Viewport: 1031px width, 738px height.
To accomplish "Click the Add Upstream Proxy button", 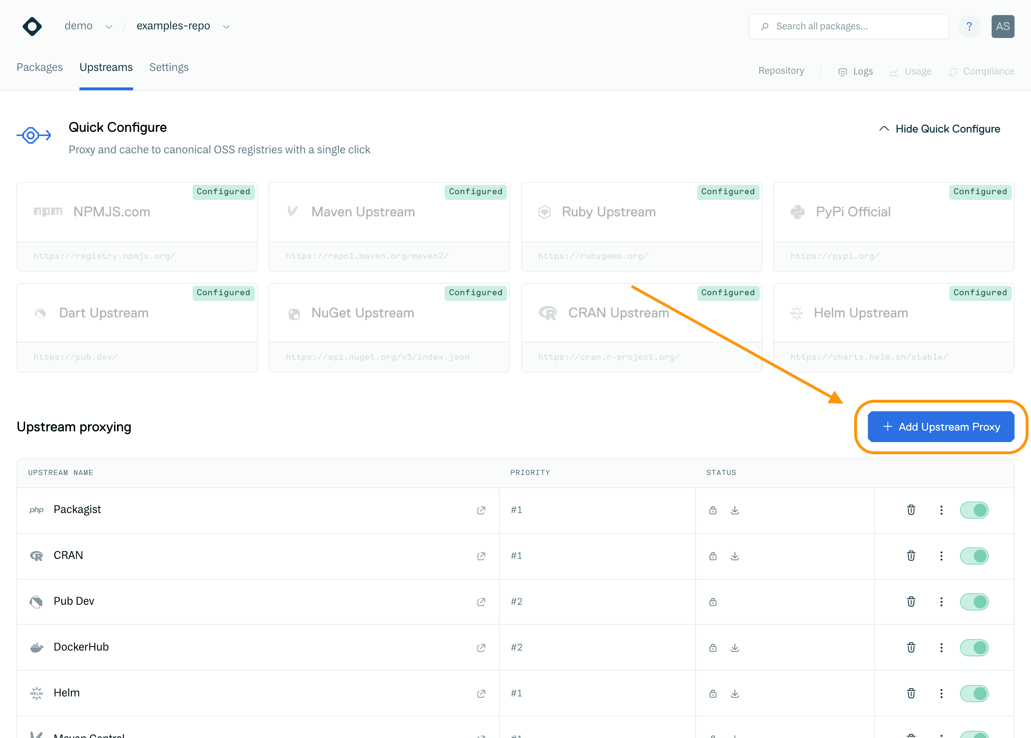I will pos(941,427).
